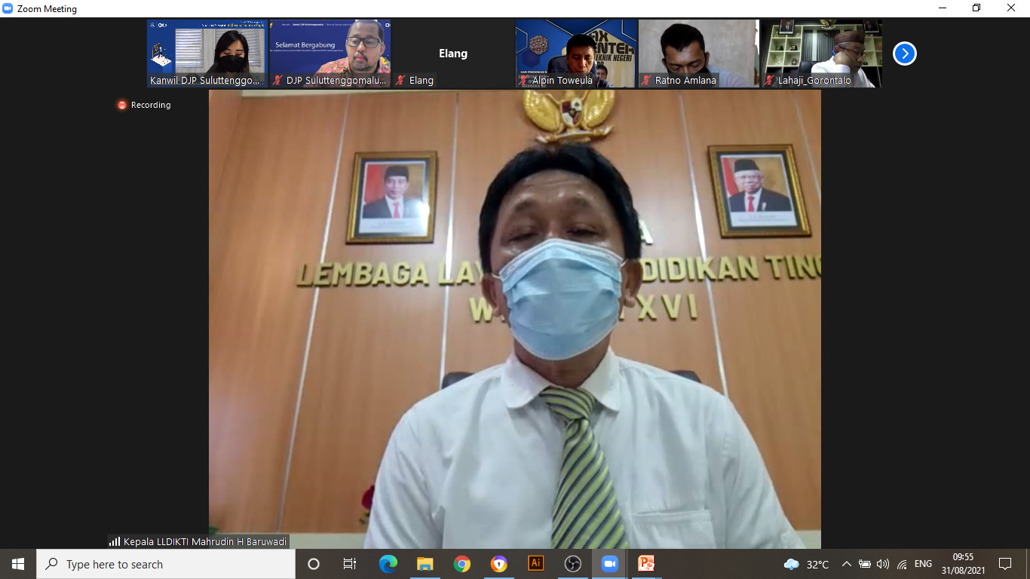Image resolution: width=1030 pixels, height=579 pixels.
Task: Open PowerPoint from taskbar
Action: point(646,564)
